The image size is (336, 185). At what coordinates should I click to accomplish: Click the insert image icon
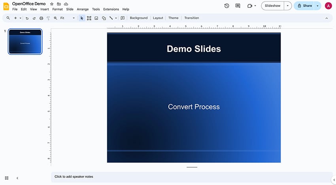point(96,18)
